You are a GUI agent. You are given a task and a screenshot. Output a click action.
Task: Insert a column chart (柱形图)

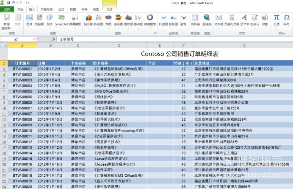click(x=88, y=21)
